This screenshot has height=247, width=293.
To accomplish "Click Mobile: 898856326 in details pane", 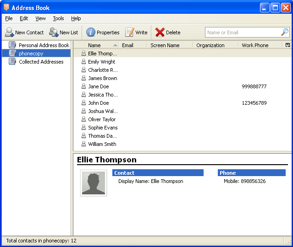I will (244, 181).
